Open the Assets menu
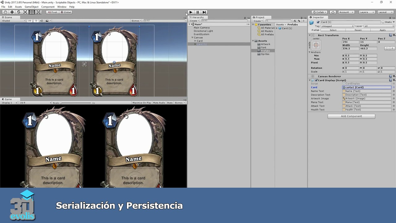396x223 pixels. click(x=19, y=7)
